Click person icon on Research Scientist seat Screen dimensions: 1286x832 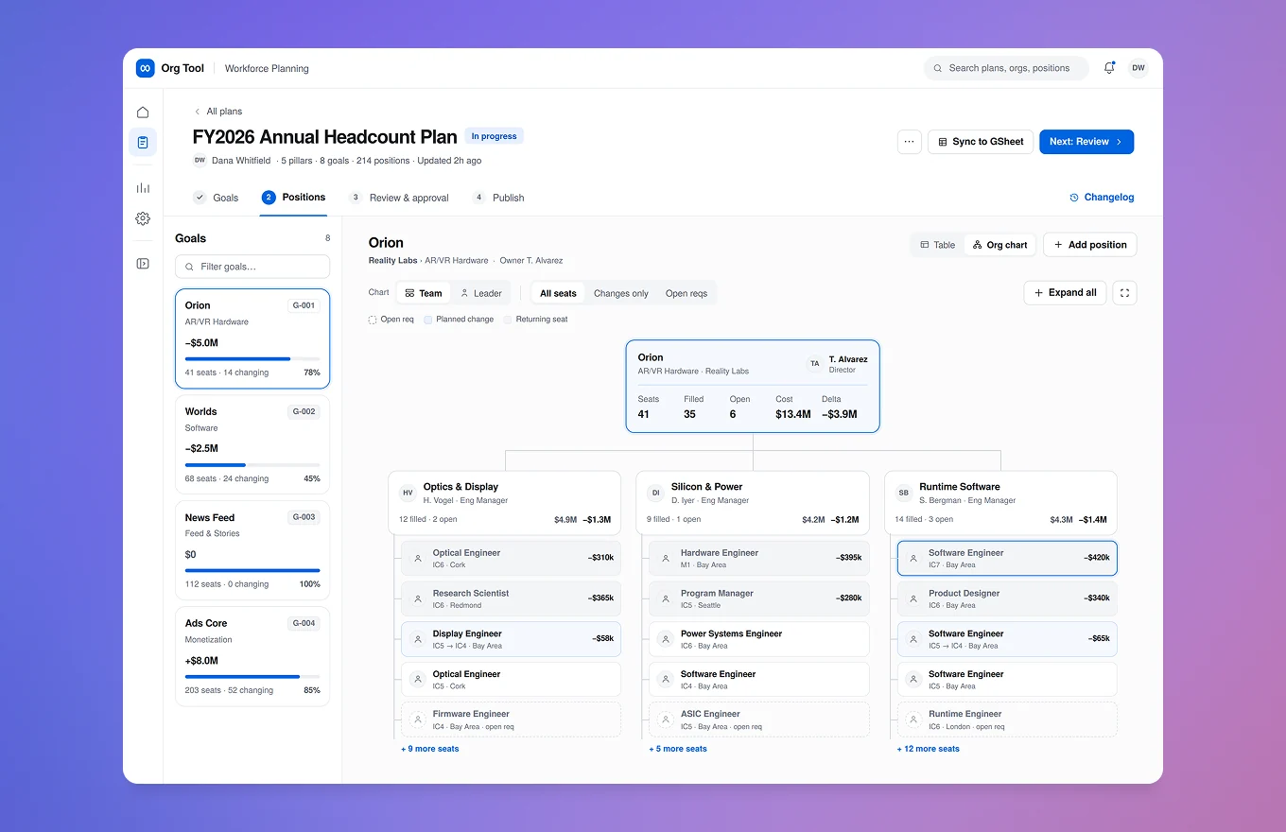(417, 599)
